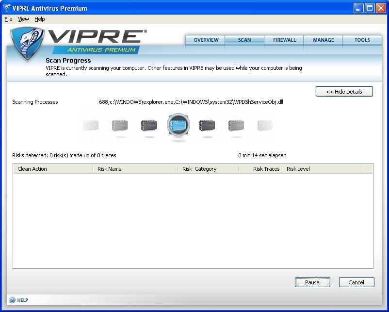Switch to the Scan tab
389x312 pixels.
tap(244, 40)
